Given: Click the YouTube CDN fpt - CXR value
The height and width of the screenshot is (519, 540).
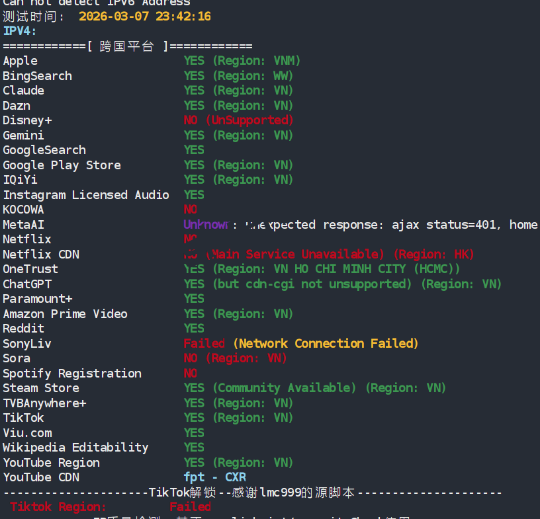Looking at the screenshot, I should point(215,477).
